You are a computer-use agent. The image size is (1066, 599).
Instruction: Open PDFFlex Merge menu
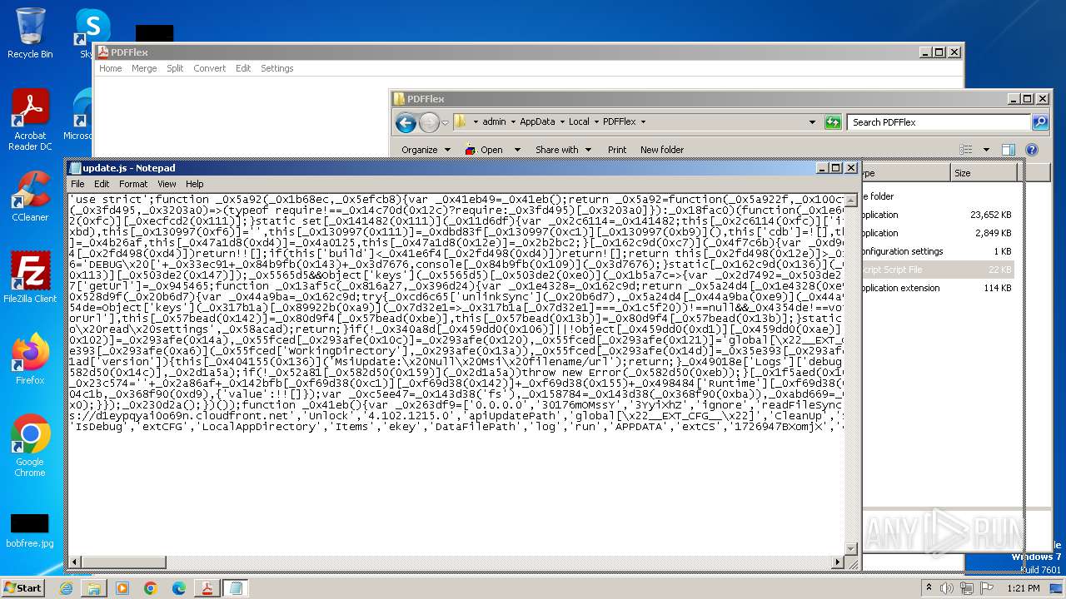click(x=144, y=68)
